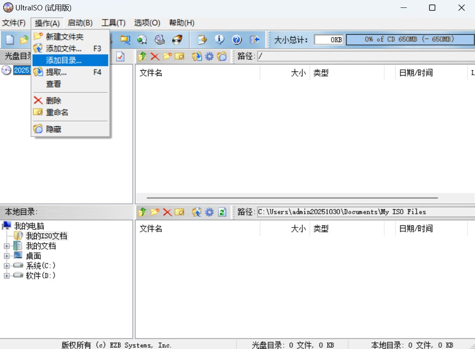Click the exit icon in main toolbar

click(x=254, y=40)
